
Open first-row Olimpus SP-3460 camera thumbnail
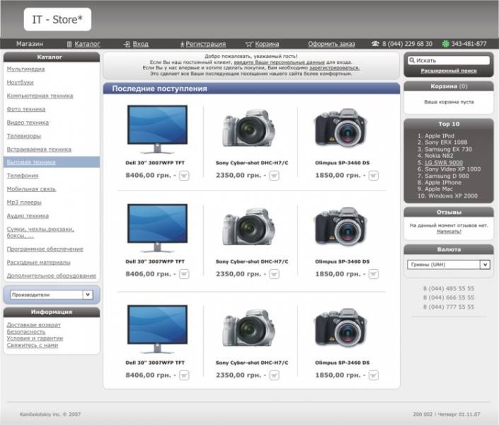pos(341,127)
